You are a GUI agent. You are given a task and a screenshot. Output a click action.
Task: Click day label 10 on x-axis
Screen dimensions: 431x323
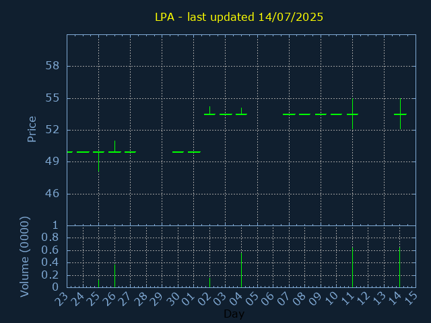pyautogui.click(x=331, y=299)
